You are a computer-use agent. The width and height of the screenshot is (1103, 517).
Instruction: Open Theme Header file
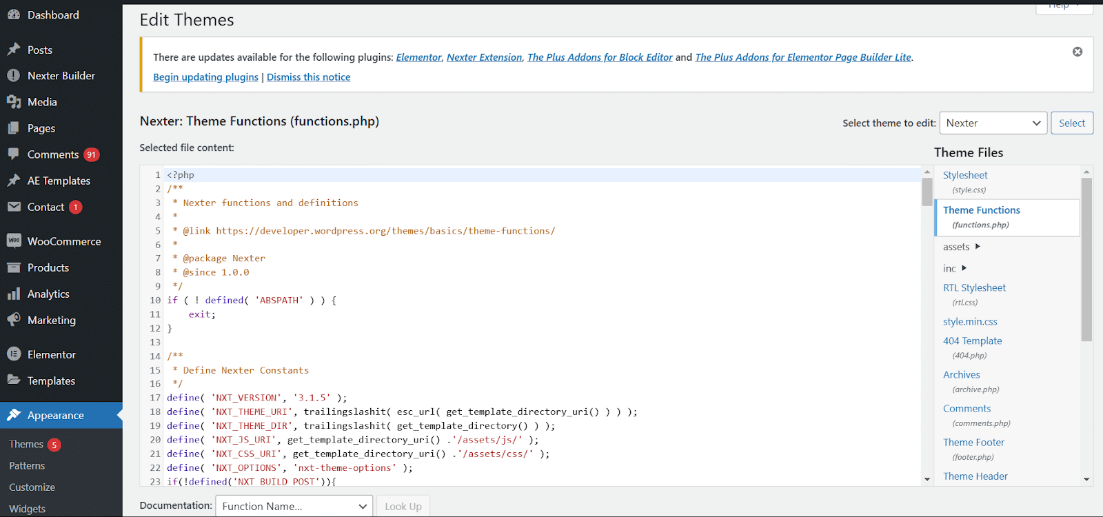point(975,476)
